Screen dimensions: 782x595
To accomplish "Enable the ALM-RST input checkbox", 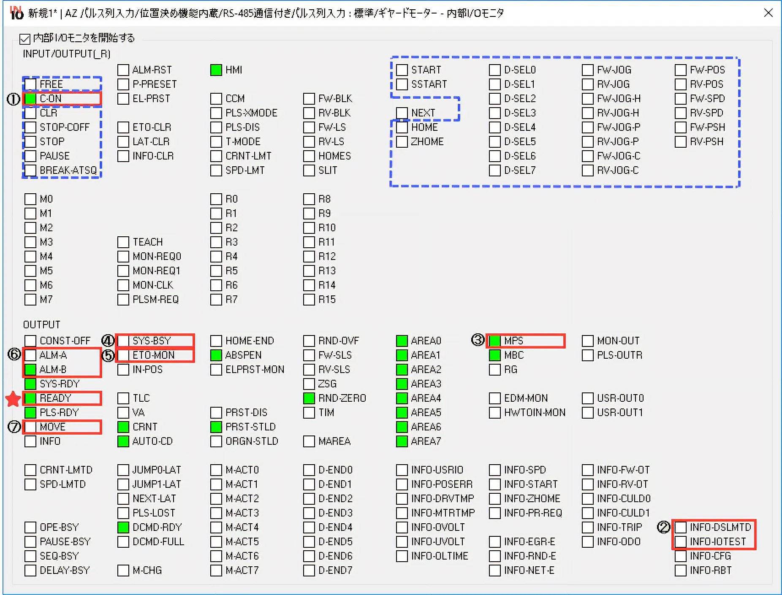I will tap(123, 70).
